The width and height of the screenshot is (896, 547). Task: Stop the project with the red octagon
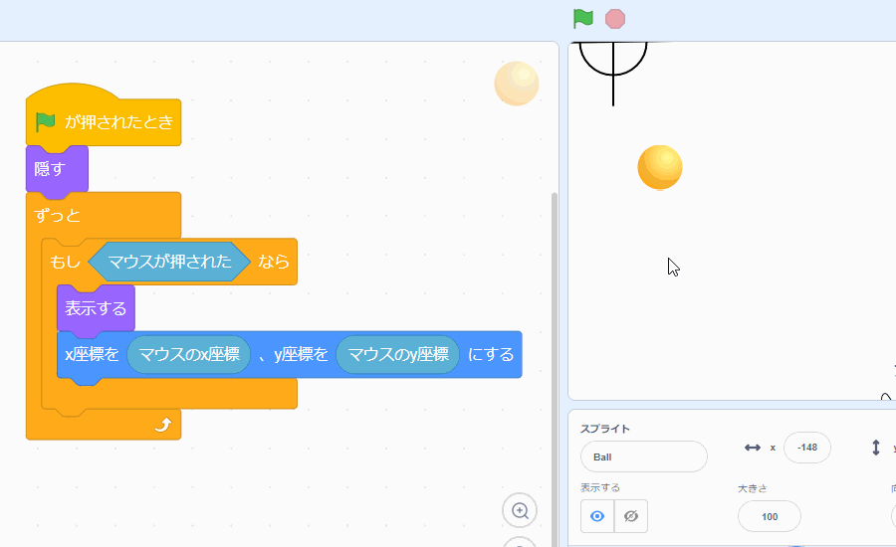click(615, 19)
